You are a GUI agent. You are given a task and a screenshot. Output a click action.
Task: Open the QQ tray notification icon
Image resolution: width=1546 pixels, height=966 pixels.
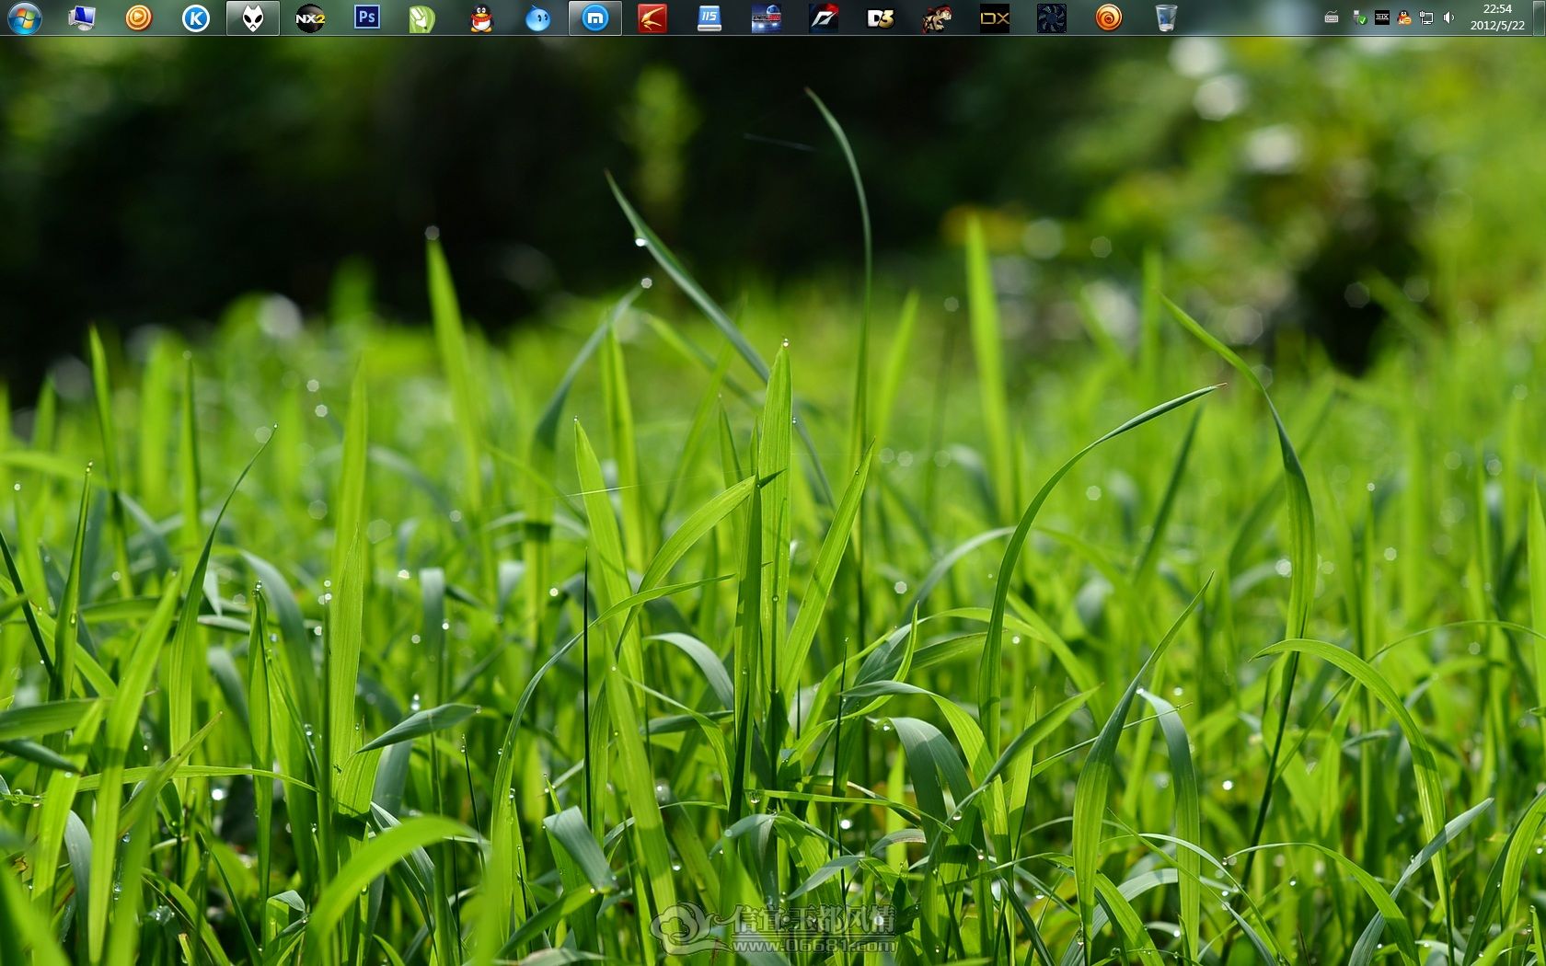(1404, 17)
